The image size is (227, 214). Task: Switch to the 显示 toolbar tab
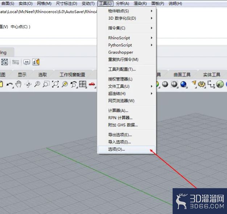click(x=22, y=75)
